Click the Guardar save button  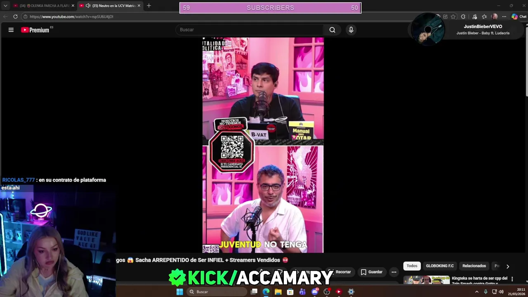(372, 272)
